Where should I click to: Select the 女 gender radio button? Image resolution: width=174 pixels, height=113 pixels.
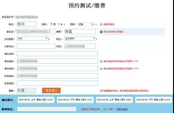pyautogui.click(x=59, y=24)
